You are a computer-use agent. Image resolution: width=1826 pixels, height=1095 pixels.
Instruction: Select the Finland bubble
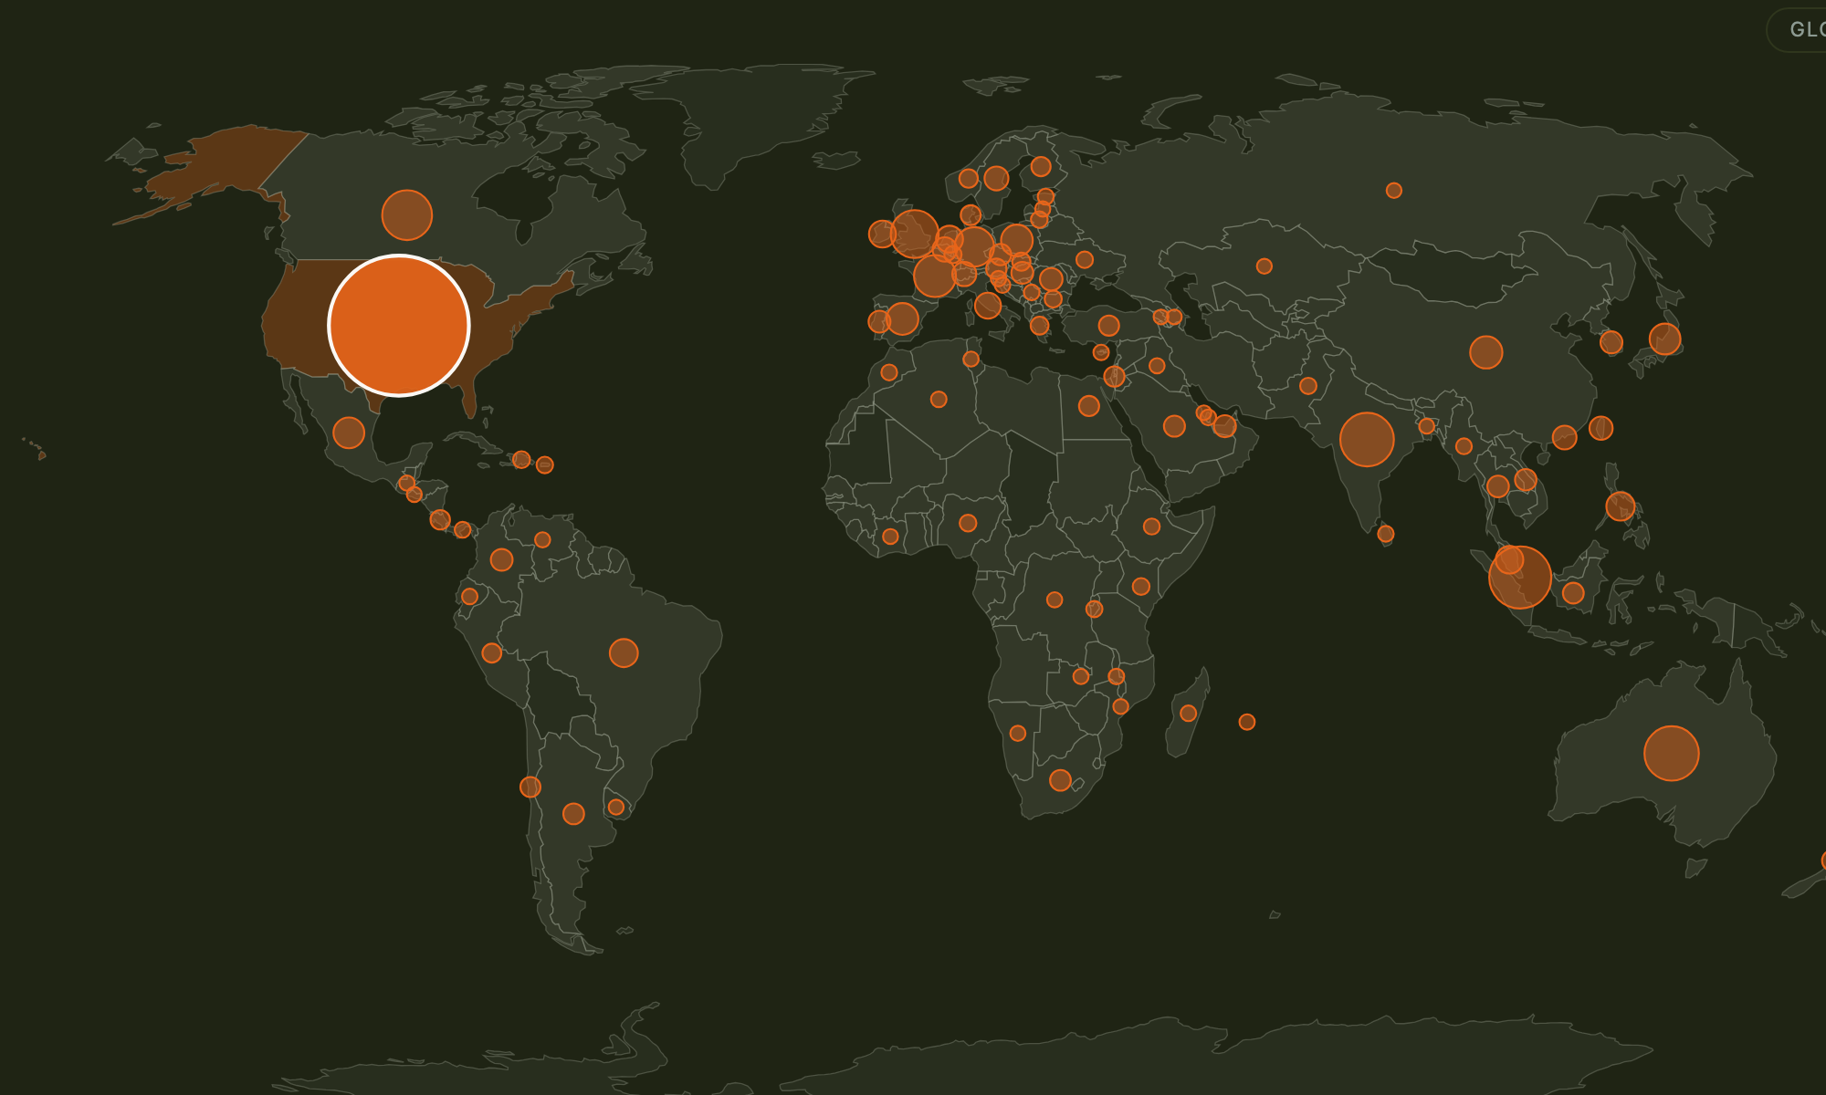(x=1041, y=167)
